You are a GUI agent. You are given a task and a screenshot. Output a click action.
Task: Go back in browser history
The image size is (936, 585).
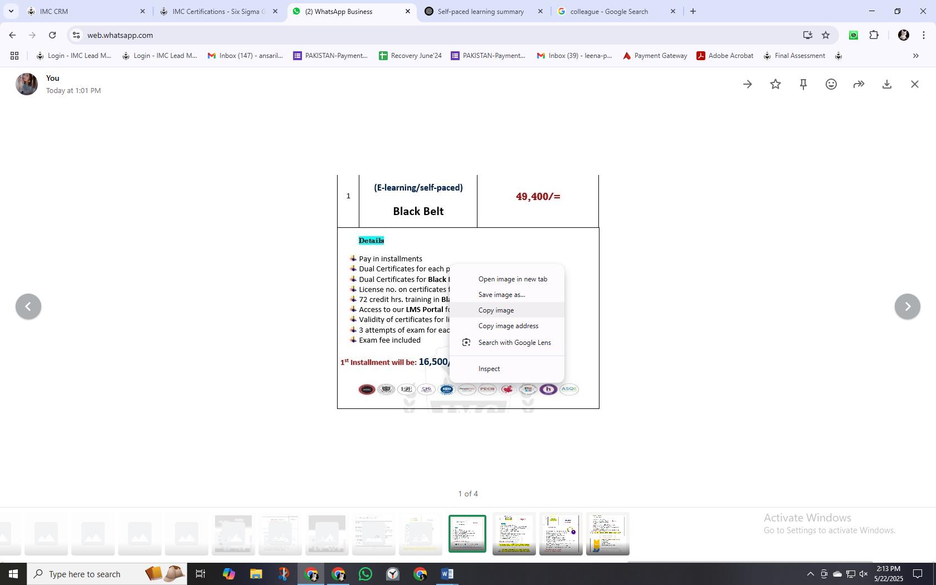[x=12, y=35]
